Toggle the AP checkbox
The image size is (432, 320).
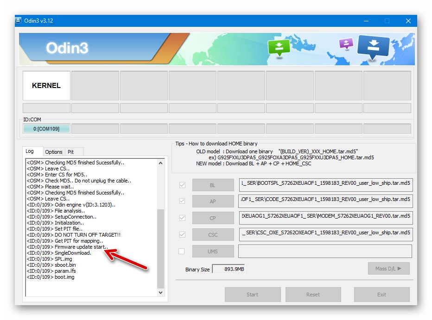(182, 201)
